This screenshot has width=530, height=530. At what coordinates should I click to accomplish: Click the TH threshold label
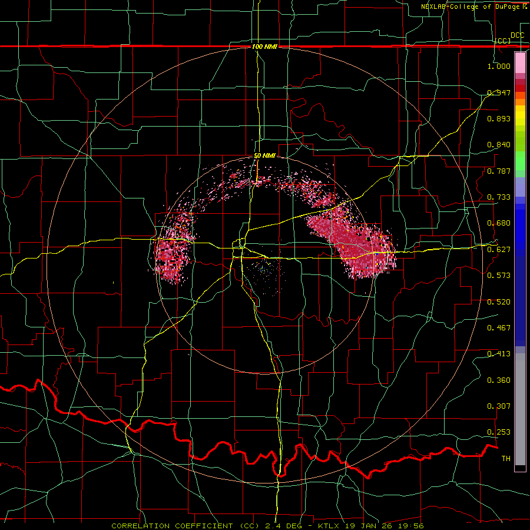pyautogui.click(x=506, y=459)
